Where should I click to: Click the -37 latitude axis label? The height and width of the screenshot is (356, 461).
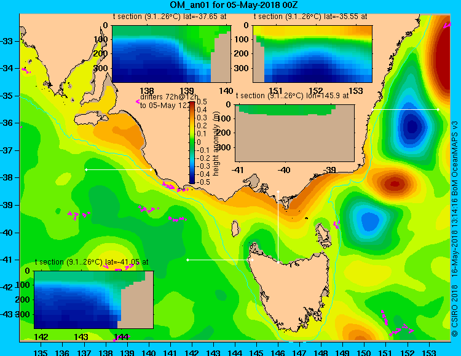click(7, 150)
